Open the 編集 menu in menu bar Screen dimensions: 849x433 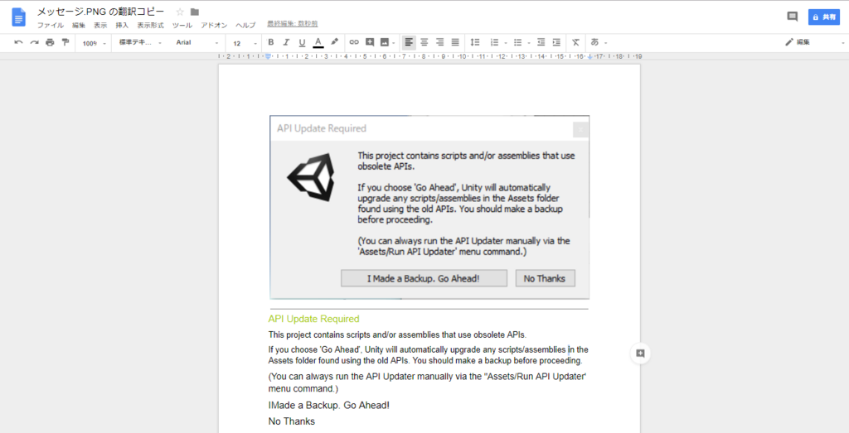tap(79, 26)
